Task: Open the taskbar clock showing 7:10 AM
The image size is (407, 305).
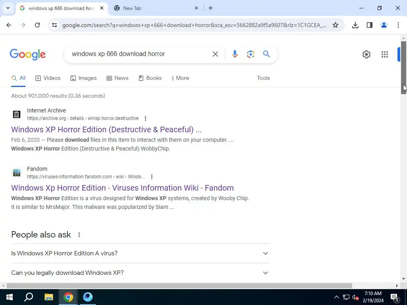Action: tap(373, 297)
